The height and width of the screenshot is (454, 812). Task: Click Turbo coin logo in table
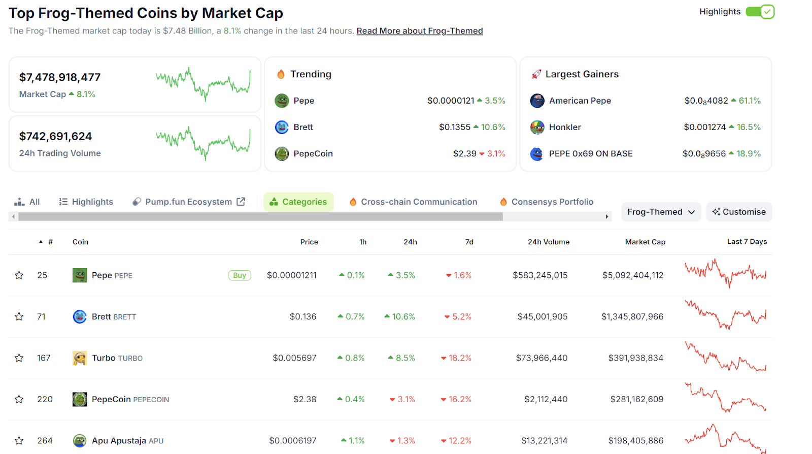(x=80, y=358)
